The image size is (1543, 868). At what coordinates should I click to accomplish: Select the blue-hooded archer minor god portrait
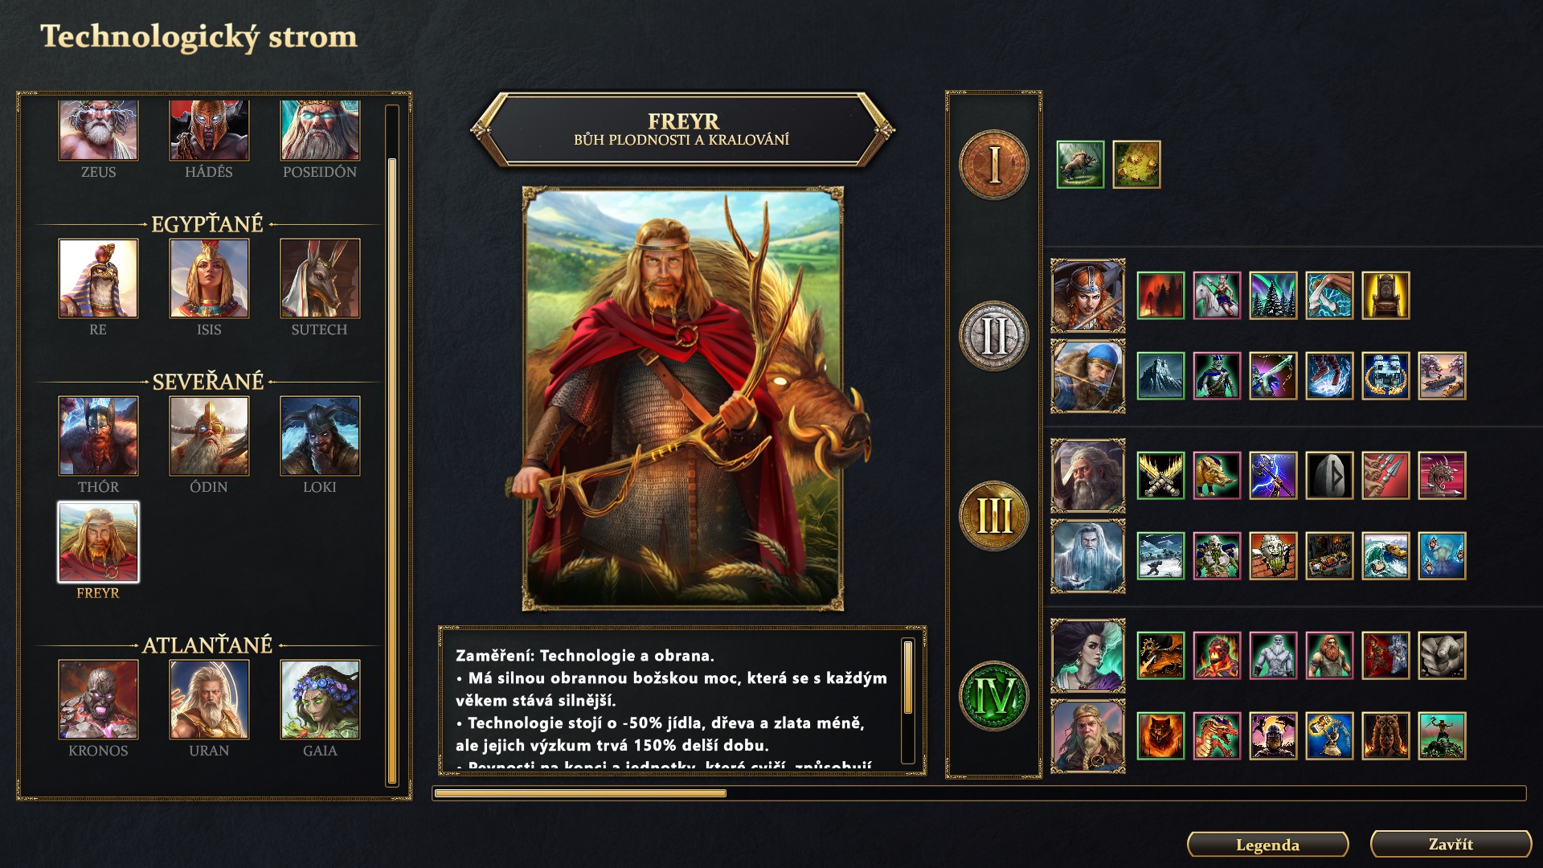(1088, 376)
